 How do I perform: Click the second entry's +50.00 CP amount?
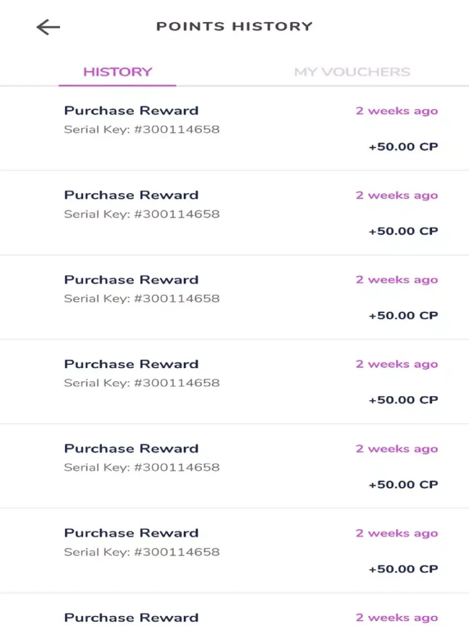pos(403,231)
